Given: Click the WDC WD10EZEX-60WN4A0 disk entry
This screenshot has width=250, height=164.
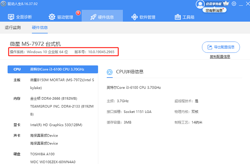Looking at the screenshot, I should pos(53,162).
